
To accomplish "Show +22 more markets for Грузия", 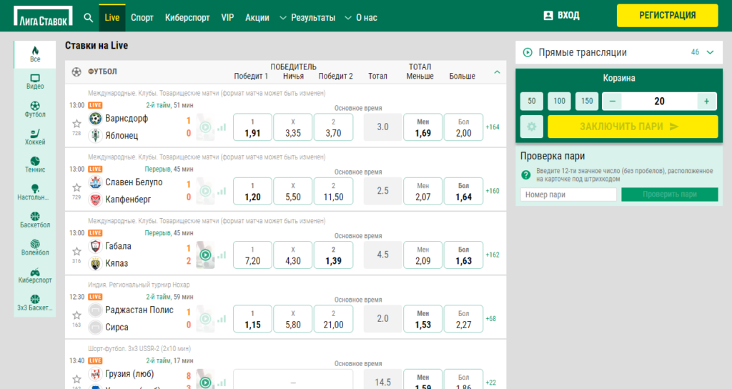I will (490, 383).
